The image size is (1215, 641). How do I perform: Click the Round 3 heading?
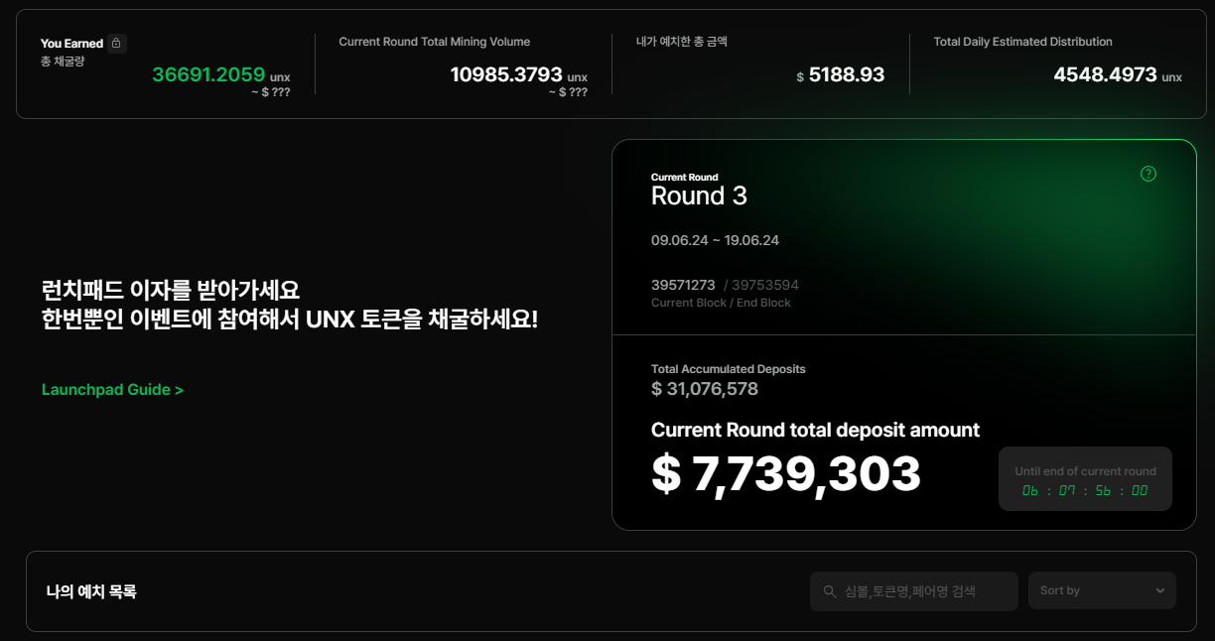[699, 195]
